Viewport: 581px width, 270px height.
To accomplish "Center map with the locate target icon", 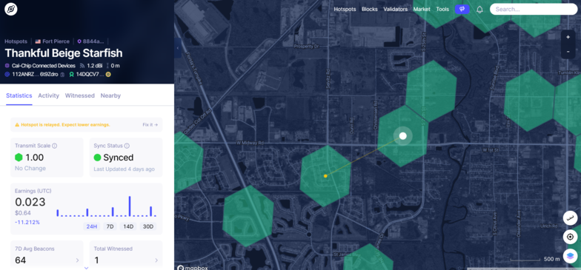I will [571, 237].
